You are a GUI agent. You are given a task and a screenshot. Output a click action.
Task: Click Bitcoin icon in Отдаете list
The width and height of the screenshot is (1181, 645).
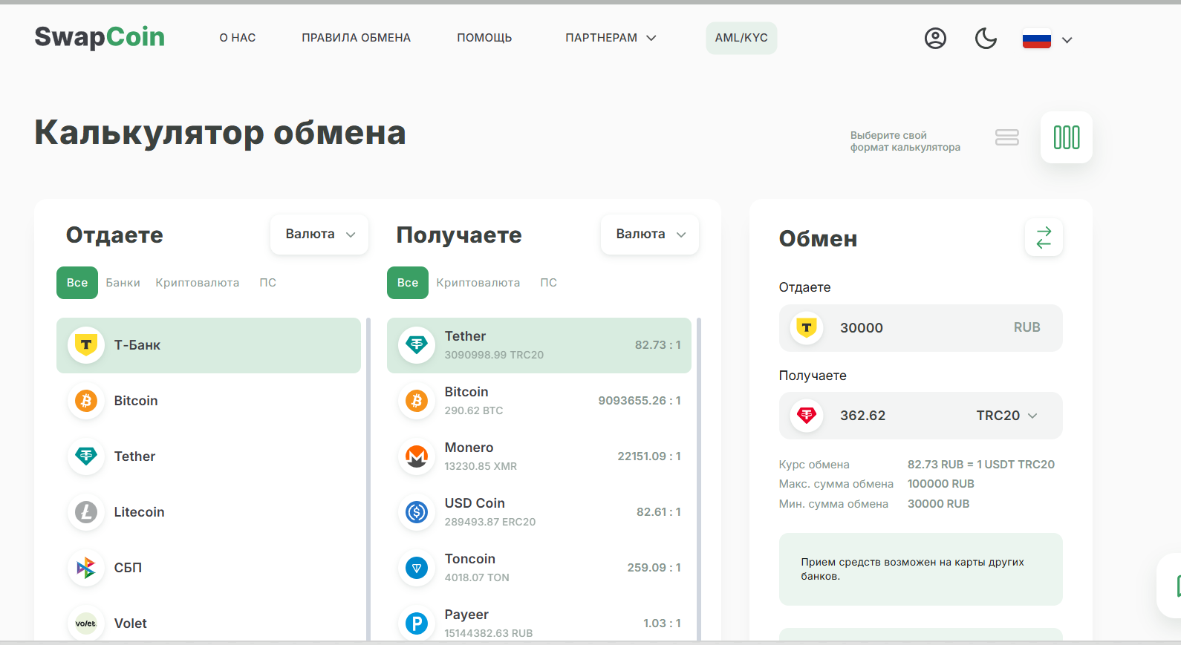(86, 401)
